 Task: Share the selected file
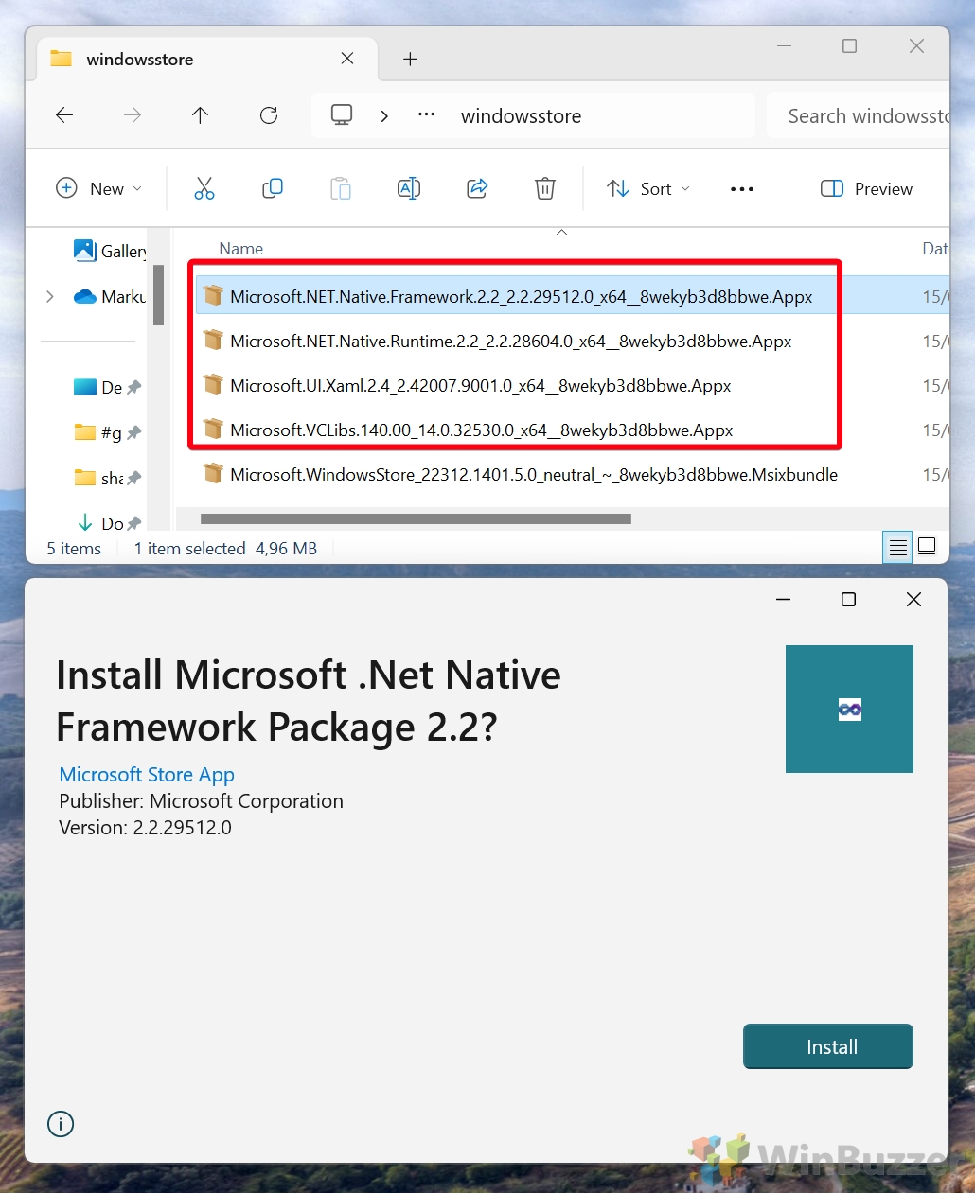[x=477, y=188]
